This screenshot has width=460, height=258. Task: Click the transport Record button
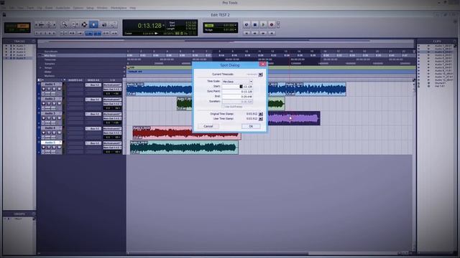pyautogui.click(x=272, y=25)
